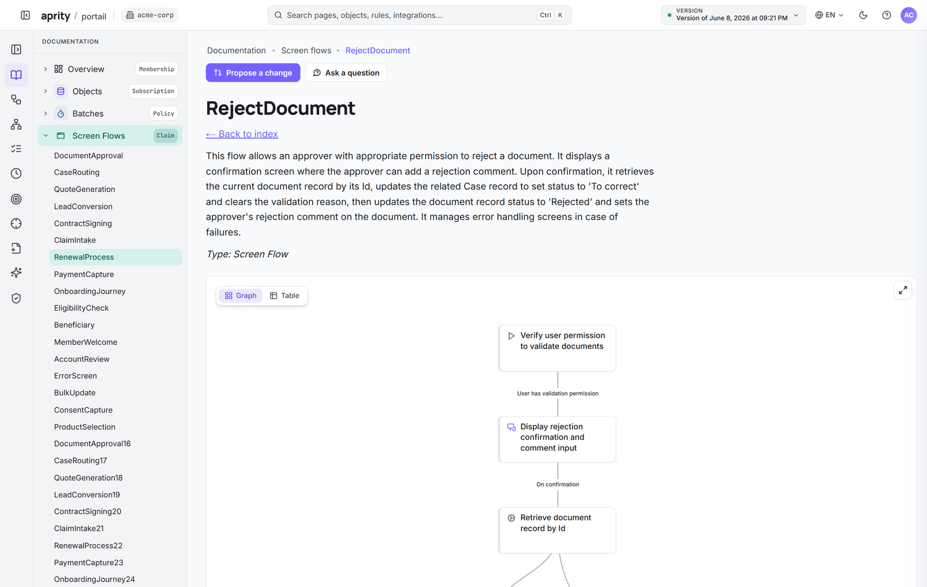Open BulkUpdate flow
Viewport: 927px width, 587px height.
coord(75,393)
